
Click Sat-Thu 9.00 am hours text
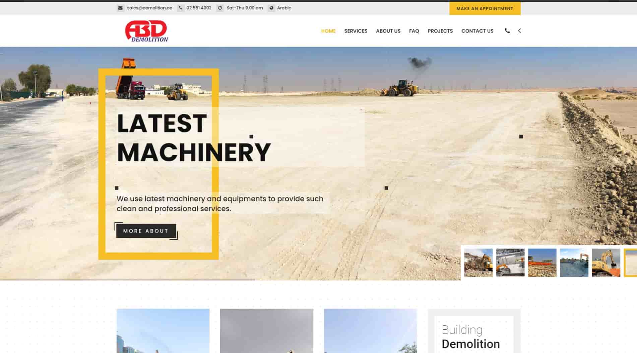point(245,8)
